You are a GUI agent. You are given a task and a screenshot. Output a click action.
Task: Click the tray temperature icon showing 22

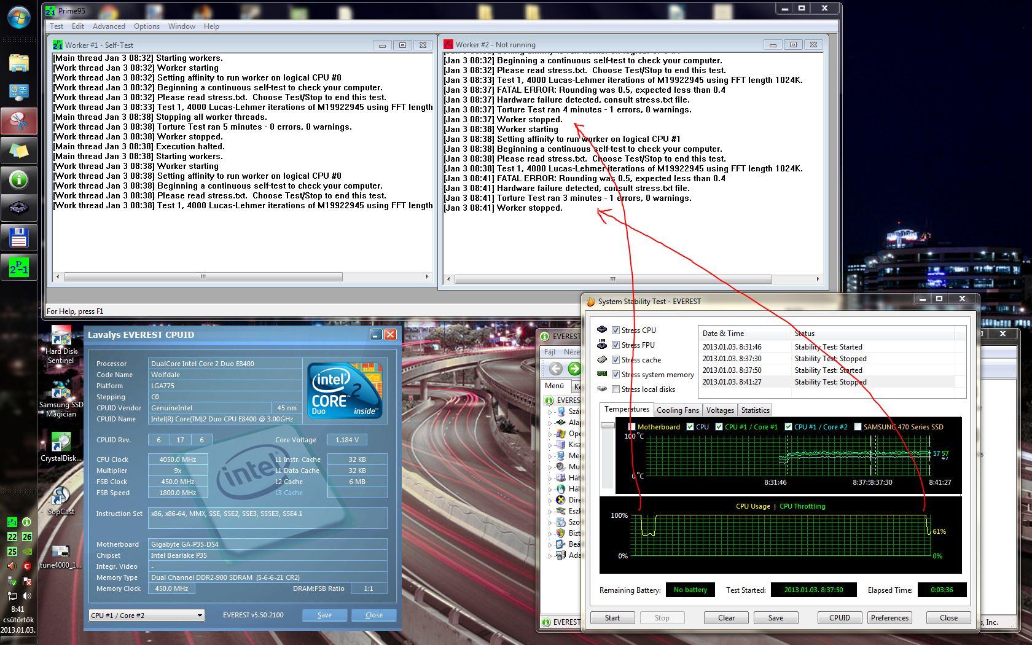click(12, 537)
